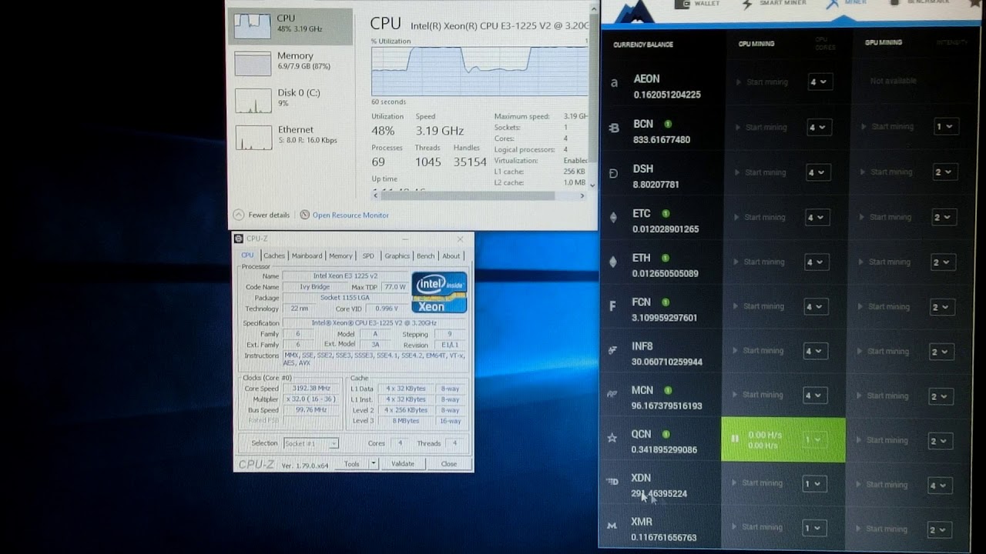The image size is (986, 554).
Task: Switch to Memory tab in CPU-Z
Action: (x=340, y=256)
